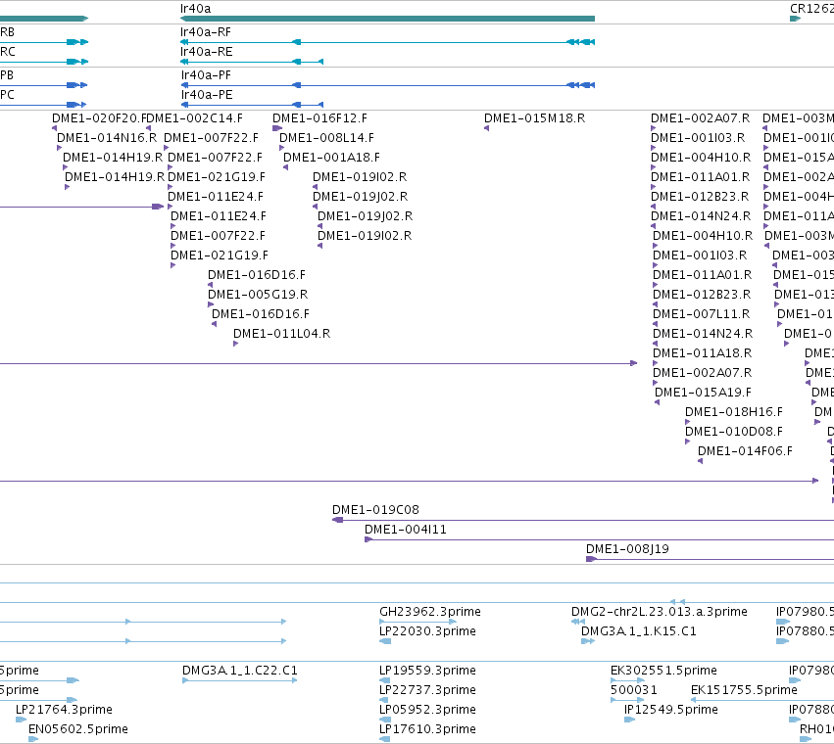This screenshot has width=834, height=744.
Task: Click the purple arrow glyph under DME1-016F12.F
Action: (277, 128)
